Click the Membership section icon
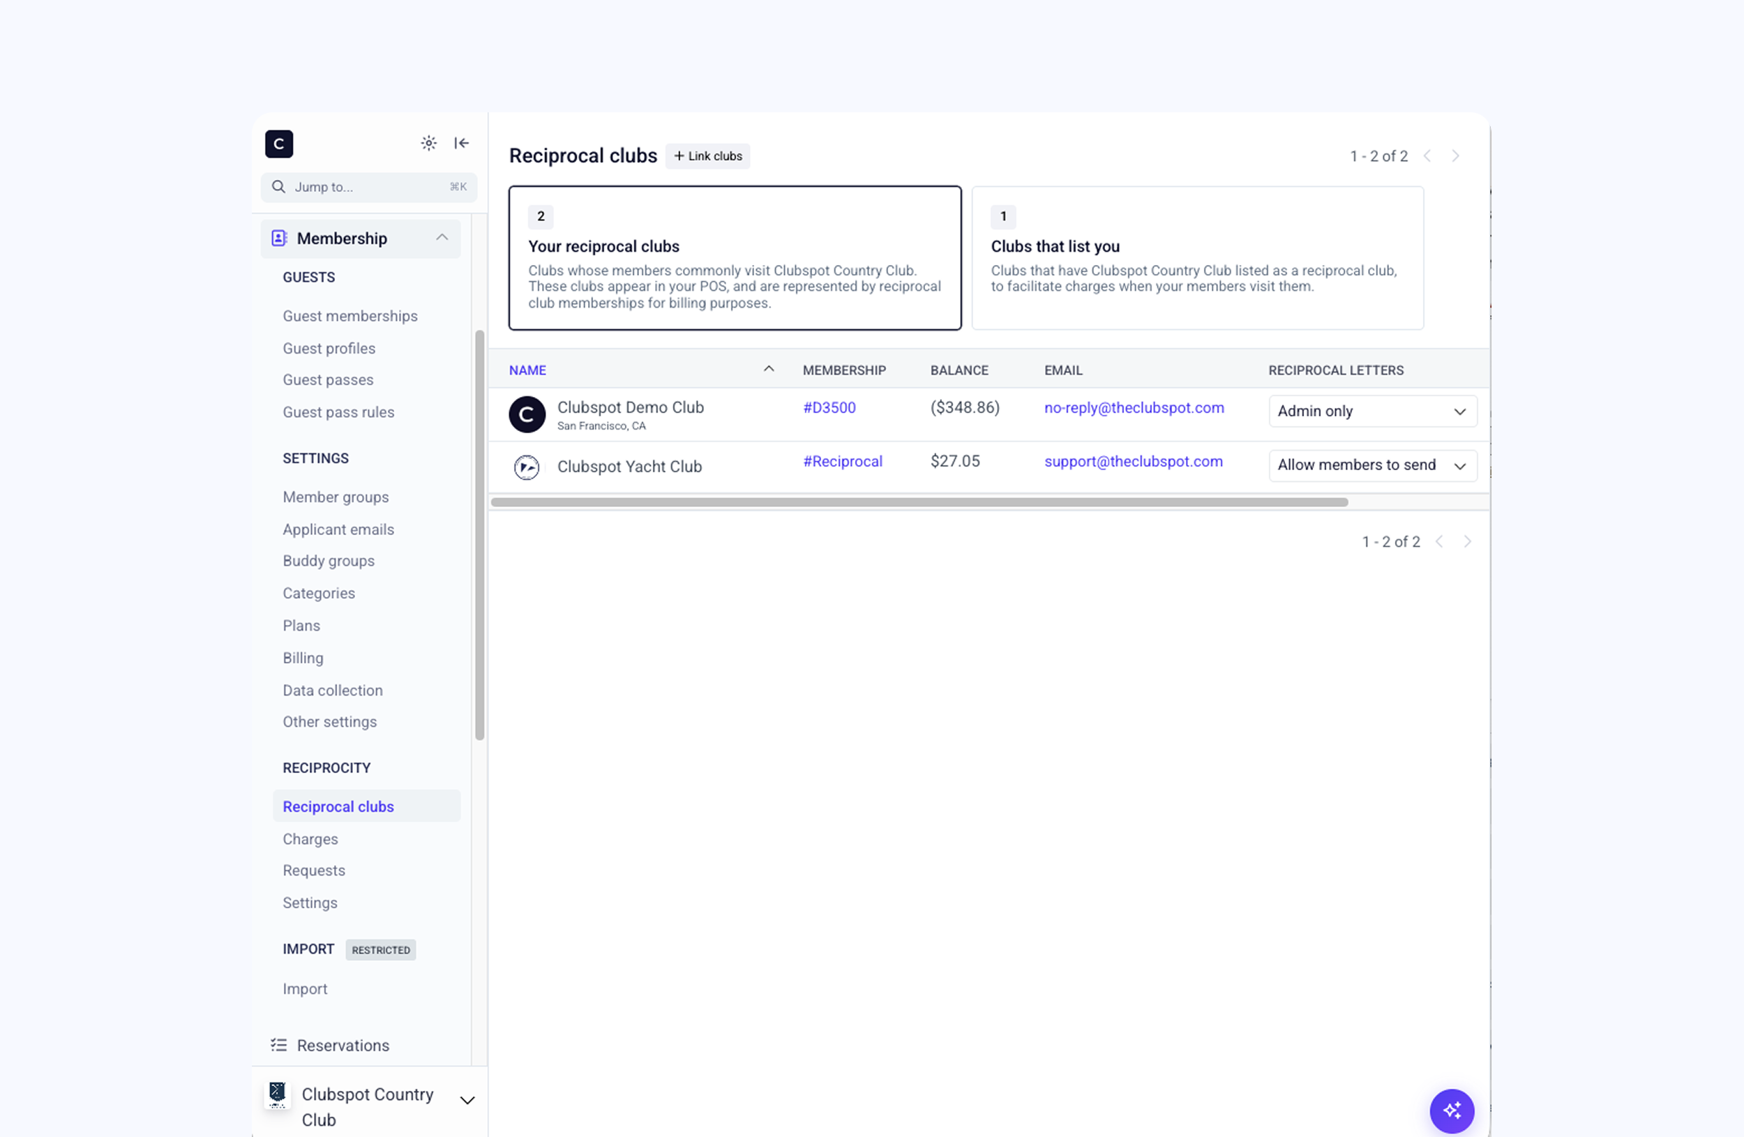The width and height of the screenshot is (1744, 1137). [x=278, y=238]
